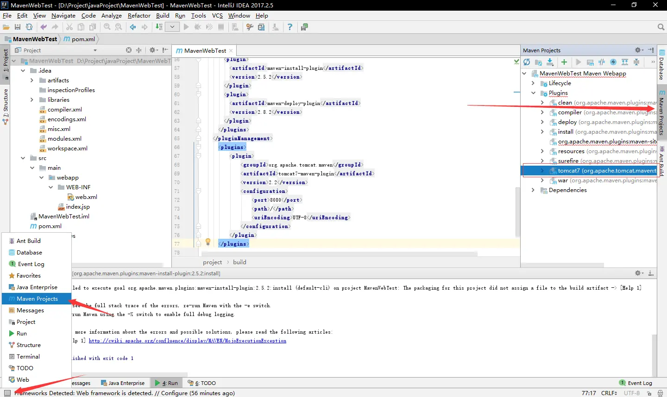Open Project Structure from toolbar icon
This screenshot has height=397, width=667.
(x=261, y=27)
